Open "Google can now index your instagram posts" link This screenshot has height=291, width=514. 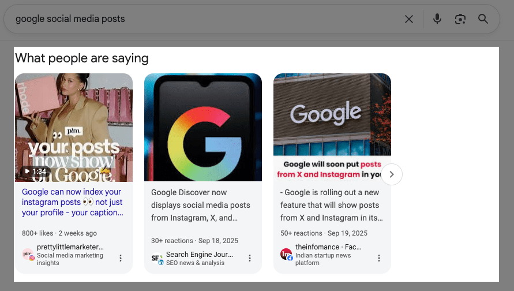[x=73, y=202]
